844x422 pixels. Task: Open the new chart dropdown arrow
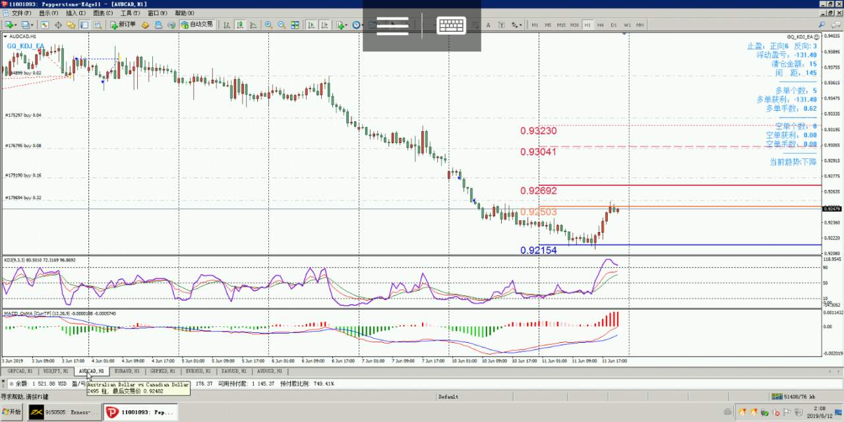16,25
